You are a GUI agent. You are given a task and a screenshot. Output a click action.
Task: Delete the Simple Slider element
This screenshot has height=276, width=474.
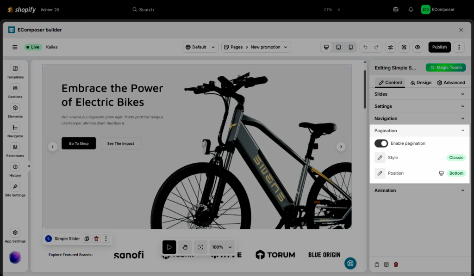(96, 239)
